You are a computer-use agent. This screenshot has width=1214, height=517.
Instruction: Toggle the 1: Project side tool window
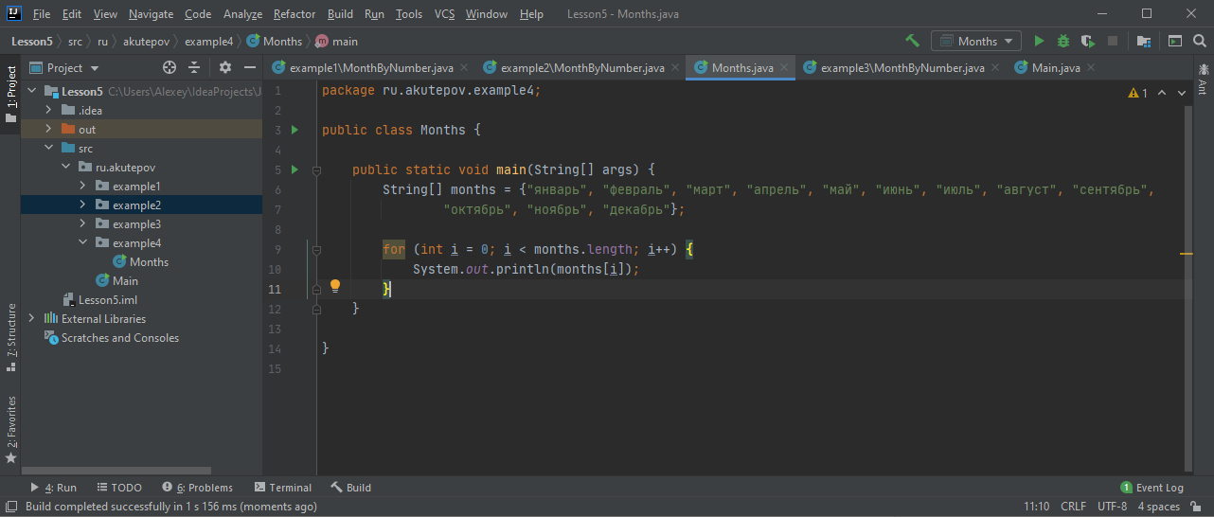(x=10, y=96)
